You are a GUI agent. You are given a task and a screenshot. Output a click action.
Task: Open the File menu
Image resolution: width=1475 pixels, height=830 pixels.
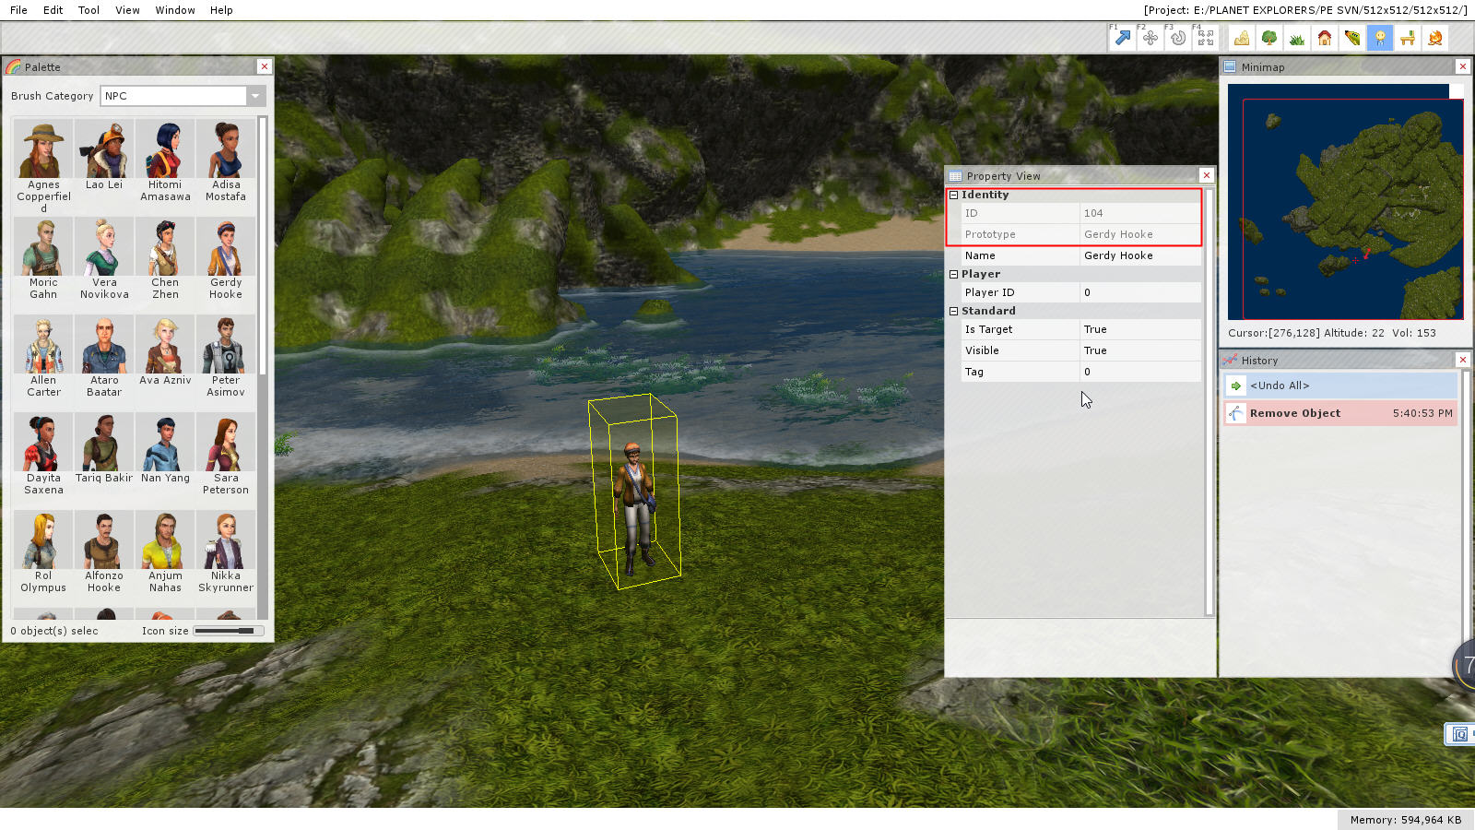[18, 10]
